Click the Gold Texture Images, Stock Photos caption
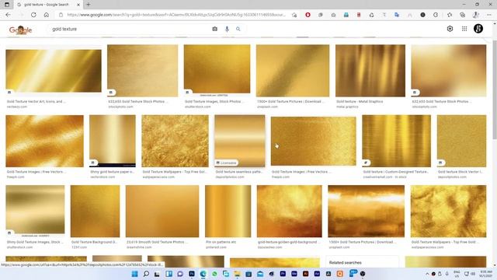 214,102
